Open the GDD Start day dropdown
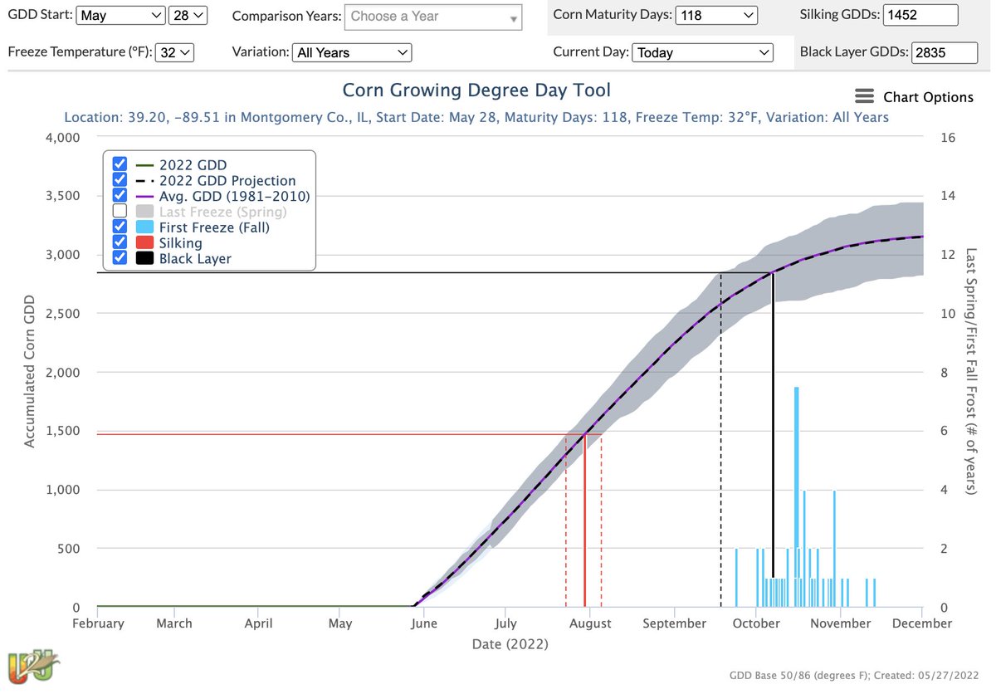This screenshot has width=996, height=694. pos(188,15)
